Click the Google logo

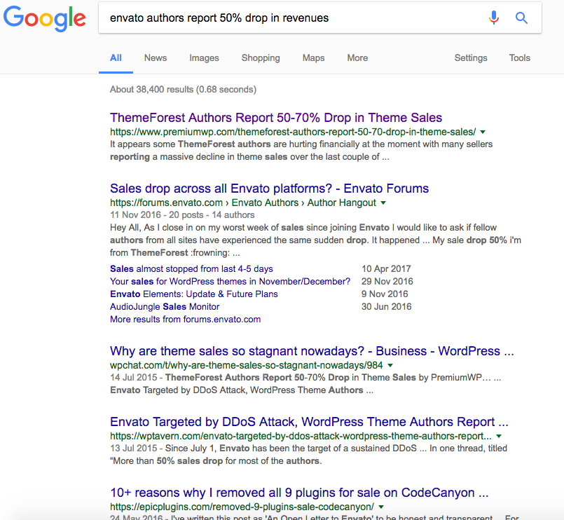point(45,18)
